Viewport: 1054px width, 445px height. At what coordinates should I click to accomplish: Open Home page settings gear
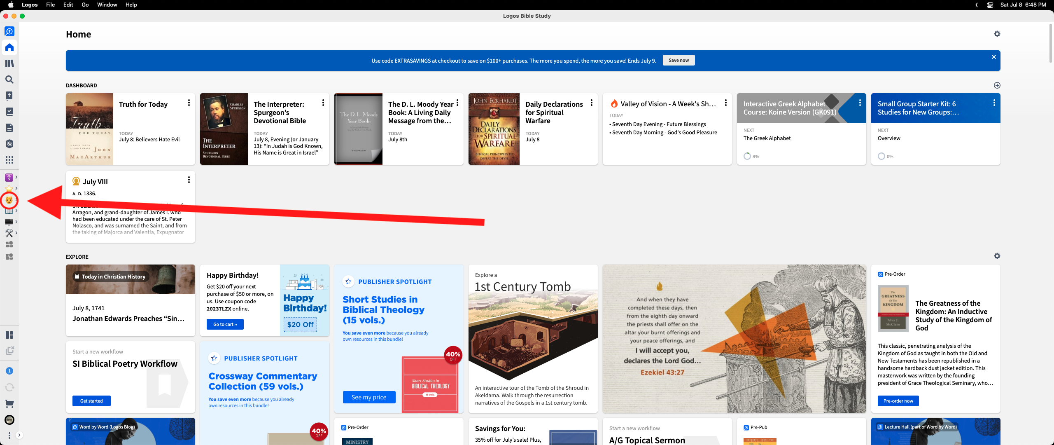click(x=997, y=34)
